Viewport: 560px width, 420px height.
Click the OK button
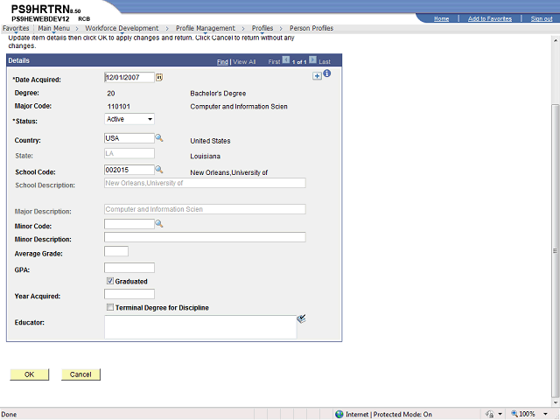click(29, 374)
